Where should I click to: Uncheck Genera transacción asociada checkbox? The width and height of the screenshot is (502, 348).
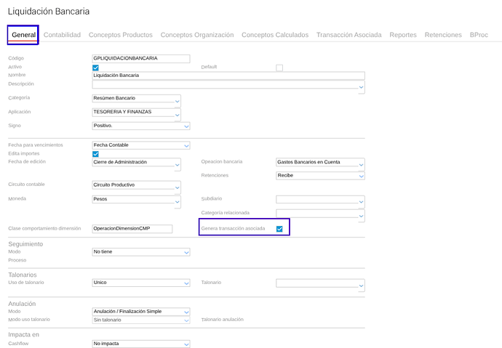(279, 229)
